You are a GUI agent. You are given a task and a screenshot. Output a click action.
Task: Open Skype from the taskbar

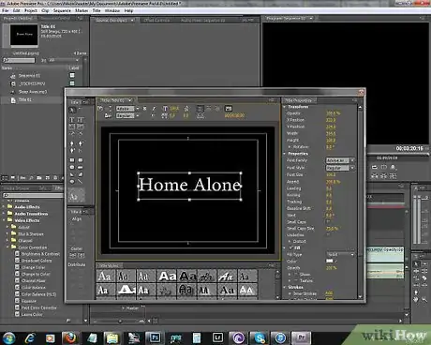click(260, 337)
